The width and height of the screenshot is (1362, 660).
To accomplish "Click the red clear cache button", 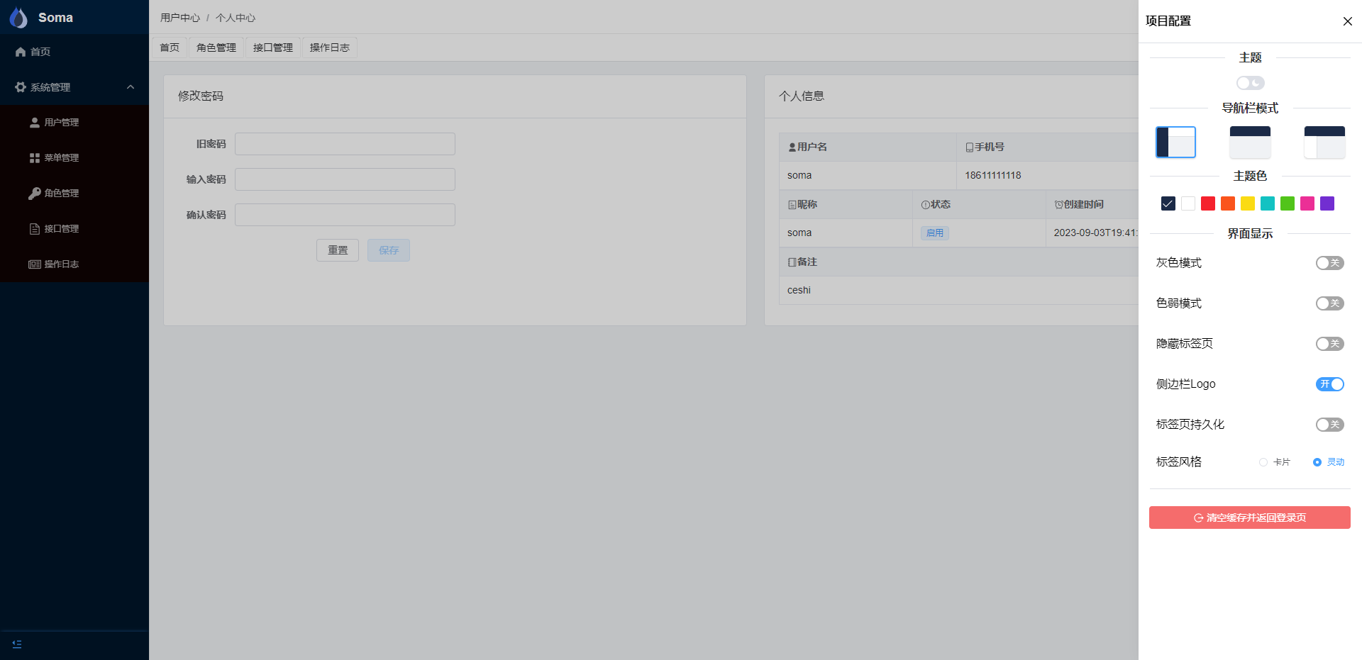I will pos(1249,518).
